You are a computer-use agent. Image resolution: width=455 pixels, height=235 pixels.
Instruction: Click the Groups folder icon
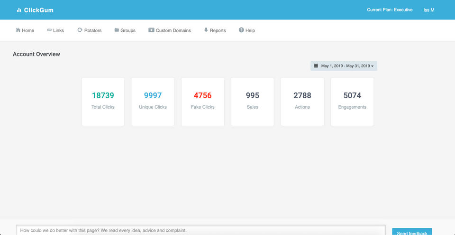[x=117, y=30]
